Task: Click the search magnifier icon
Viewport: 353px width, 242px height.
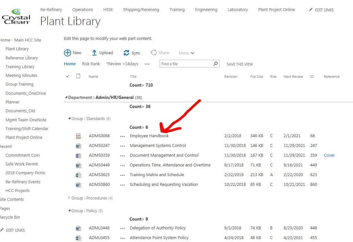Action: coord(215,64)
